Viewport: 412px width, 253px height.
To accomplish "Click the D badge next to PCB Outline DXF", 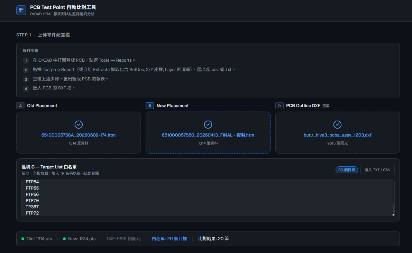I will 279,106.
